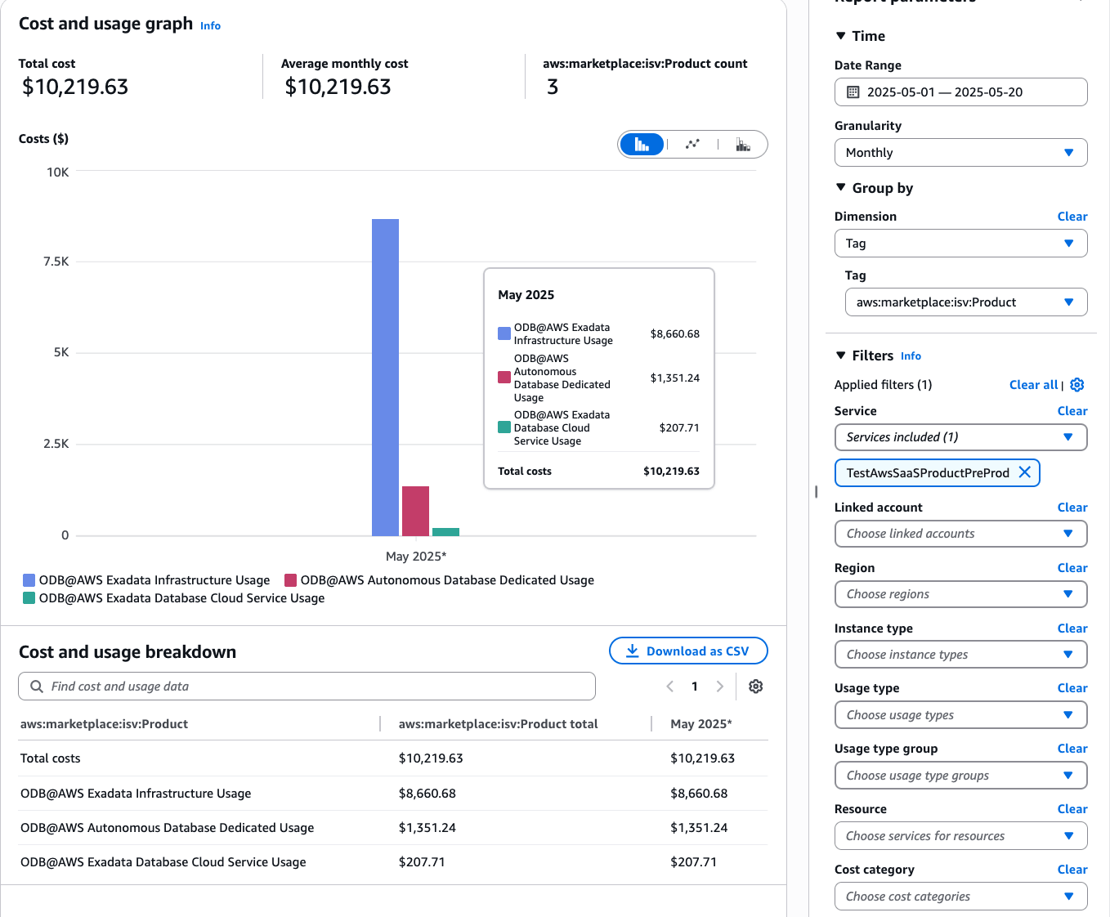This screenshot has height=917, width=1110.
Task: Click the next page chevron above the table
Action: pos(720,686)
